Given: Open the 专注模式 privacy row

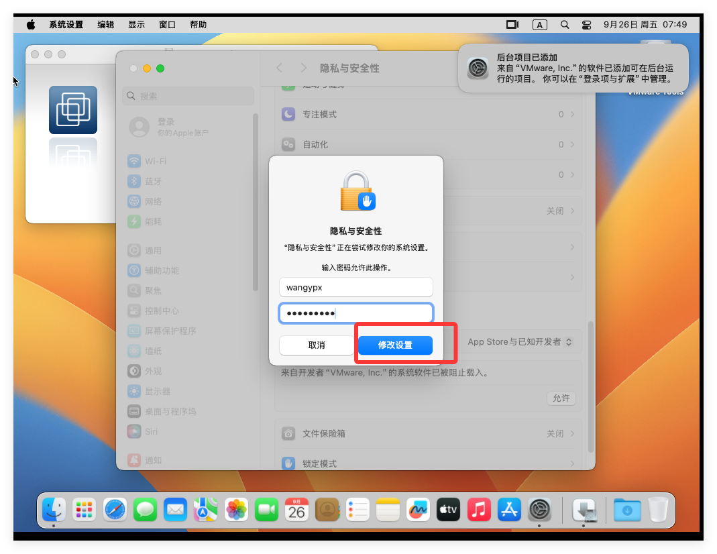Looking at the screenshot, I should click(x=427, y=114).
